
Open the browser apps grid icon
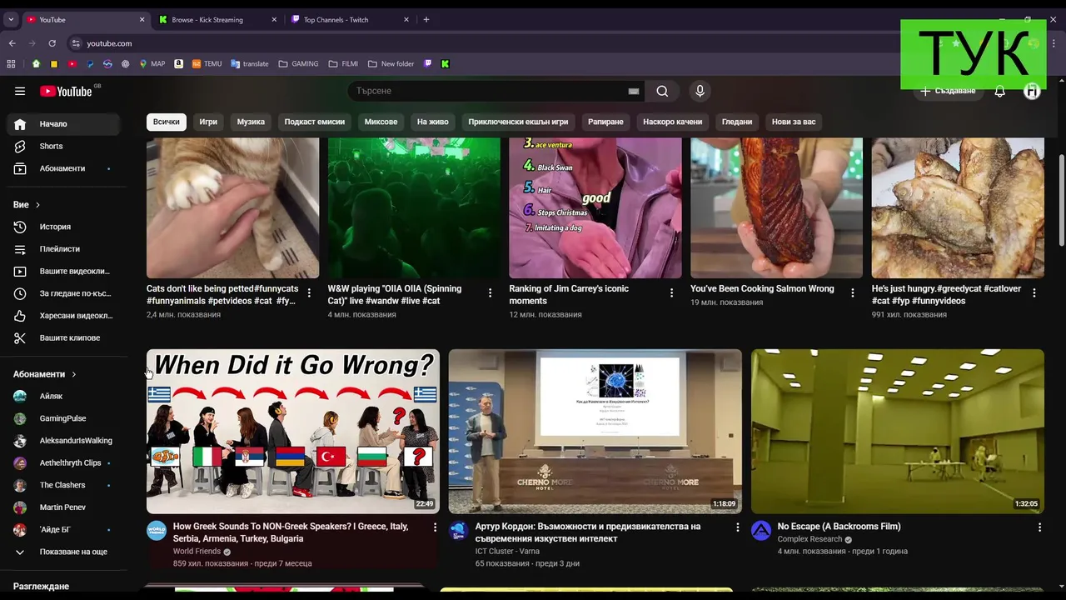pos(11,63)
